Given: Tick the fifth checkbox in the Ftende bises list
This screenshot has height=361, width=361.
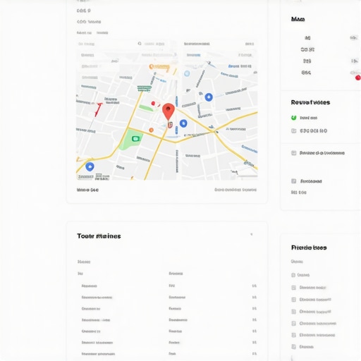Looking at the screenshot, I should pyautogui.click(x=293, y=324).
